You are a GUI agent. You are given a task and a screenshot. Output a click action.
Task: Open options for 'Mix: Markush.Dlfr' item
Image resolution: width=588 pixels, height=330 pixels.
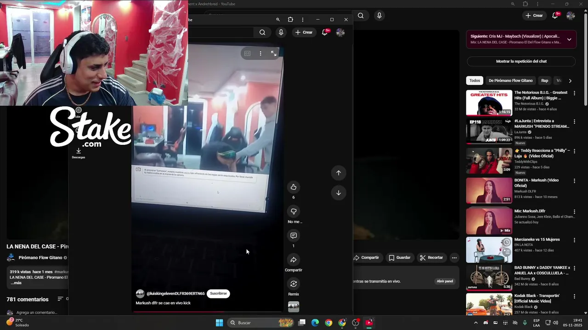(x=574, y=212)
